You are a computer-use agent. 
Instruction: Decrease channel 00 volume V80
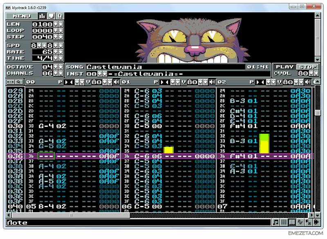105,82
